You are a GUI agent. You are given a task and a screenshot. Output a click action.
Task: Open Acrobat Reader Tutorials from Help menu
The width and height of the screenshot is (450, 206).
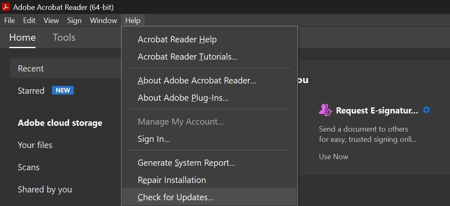[187, 57]
